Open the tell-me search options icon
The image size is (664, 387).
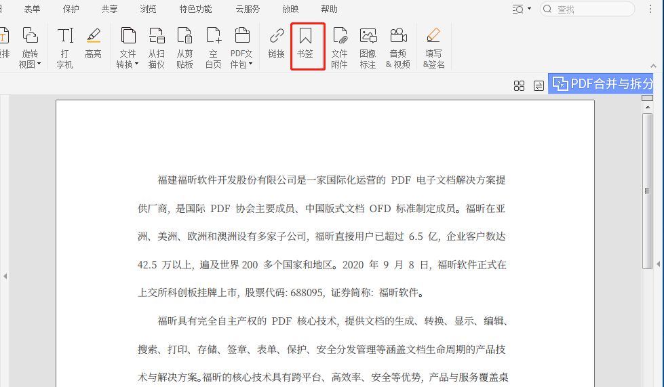click(x=518, y=9)
